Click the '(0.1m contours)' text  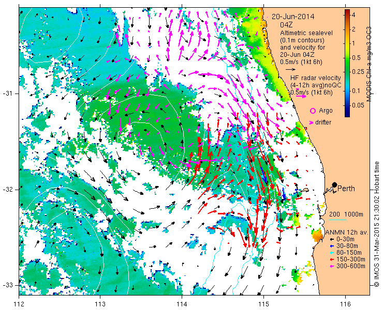click(x=302, y=40)
